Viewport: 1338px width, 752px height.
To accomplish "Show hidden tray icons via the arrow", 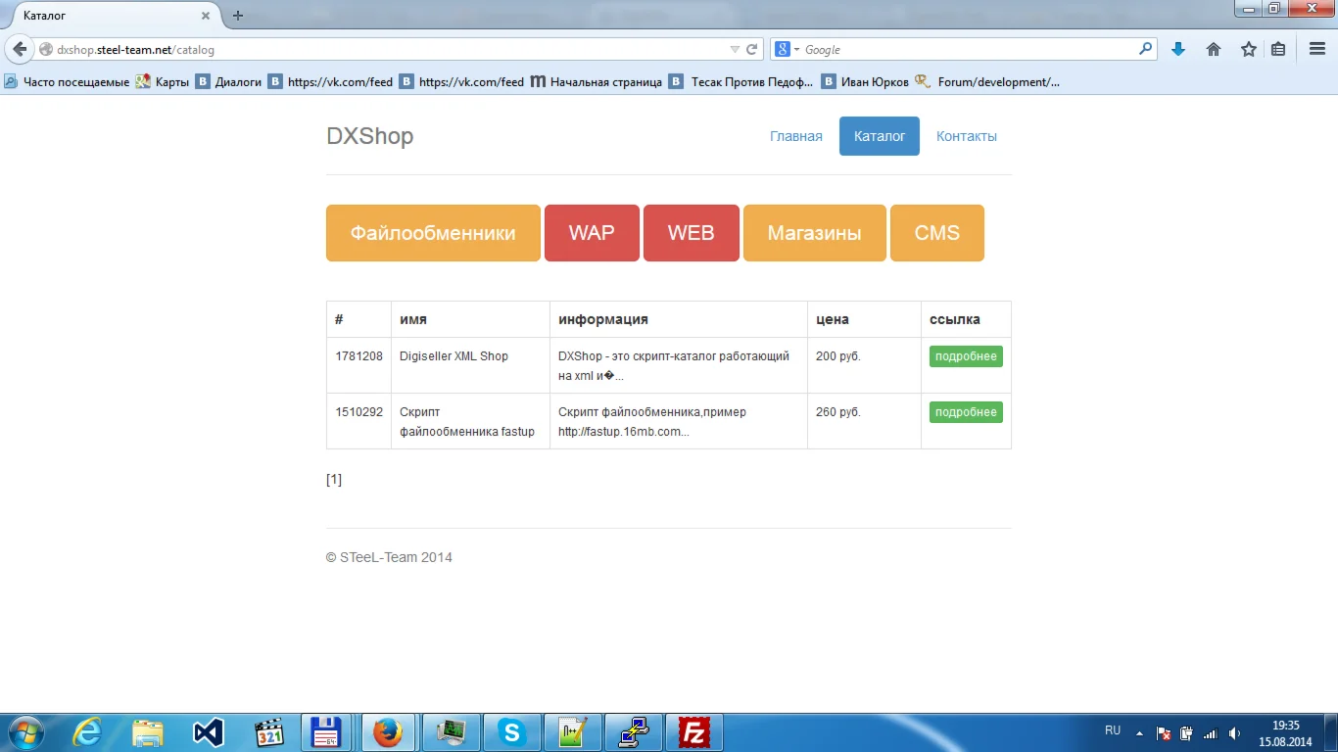I will coord(1138,731).
